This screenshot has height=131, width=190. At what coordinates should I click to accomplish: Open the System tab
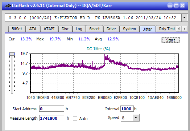129,29
